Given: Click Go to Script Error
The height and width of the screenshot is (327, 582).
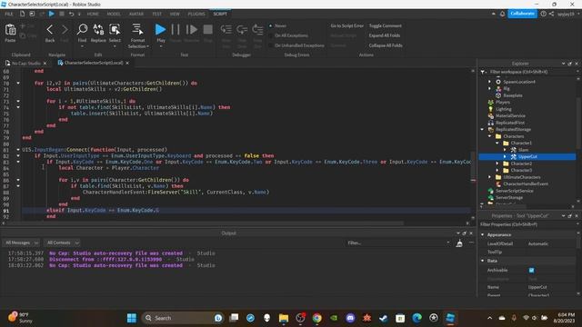Looking at the screenshot, I should pyautogui.click(x=347, y=26).
